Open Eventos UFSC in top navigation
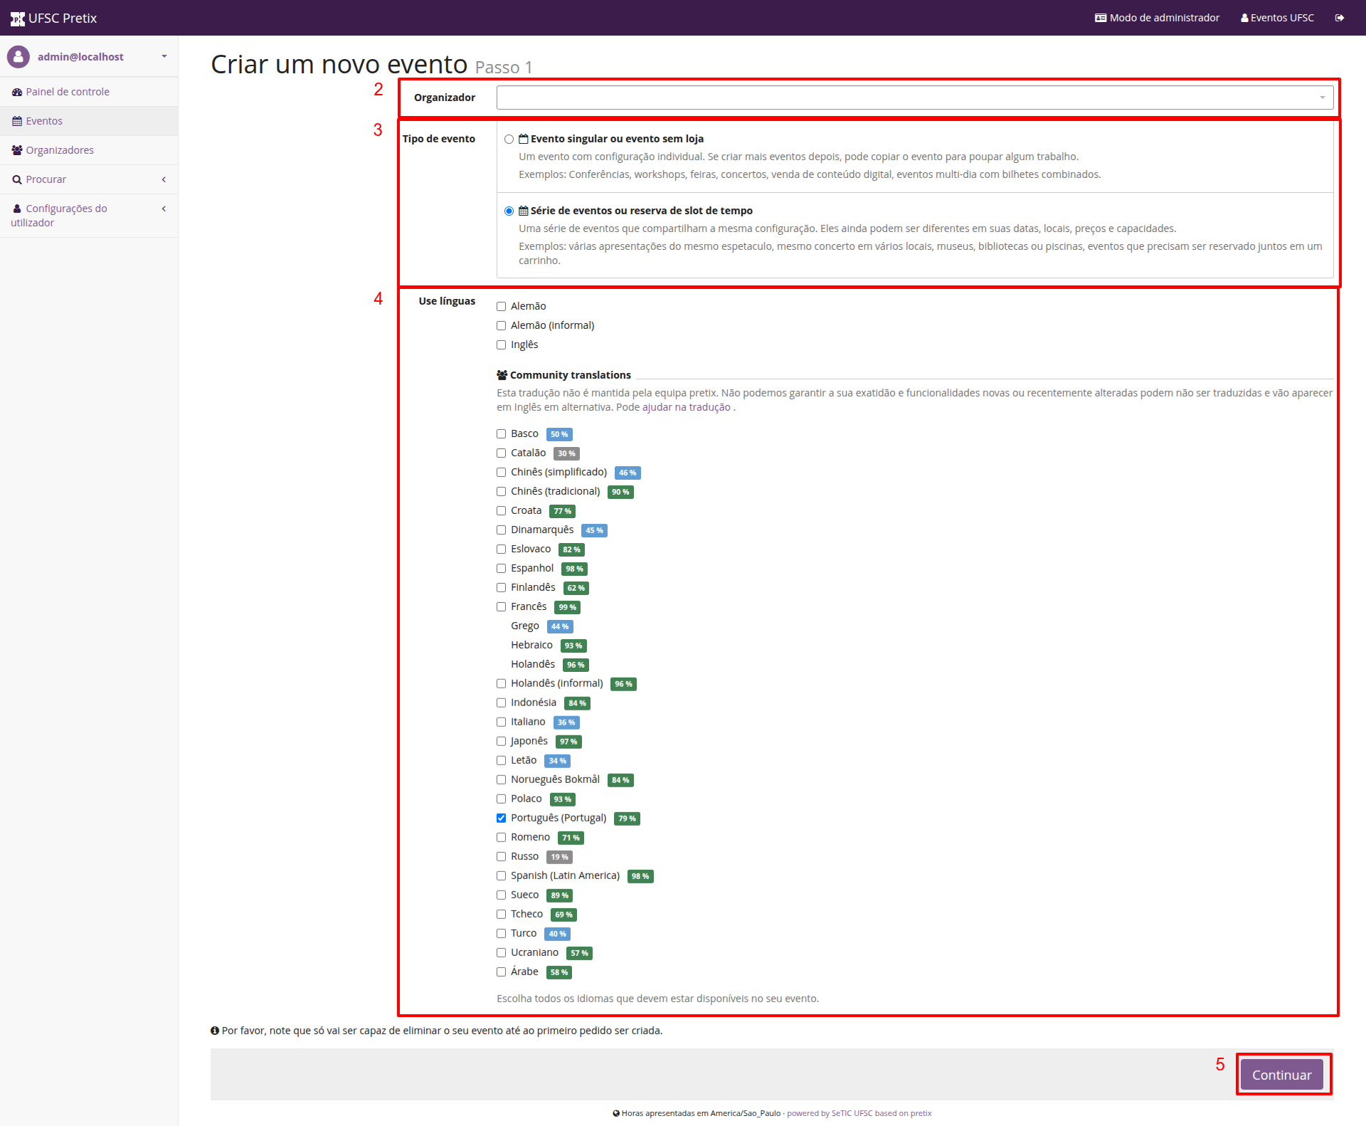 click(1277, 18)
